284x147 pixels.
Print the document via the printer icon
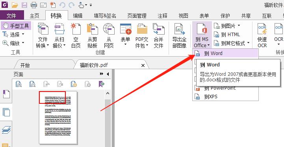point(34,5)
